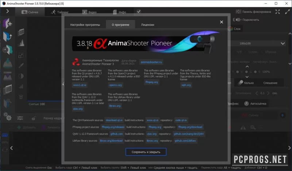Decrease the 0.1 sec value with left chevron
Screen dimensions: 292x171
(257, 93)
